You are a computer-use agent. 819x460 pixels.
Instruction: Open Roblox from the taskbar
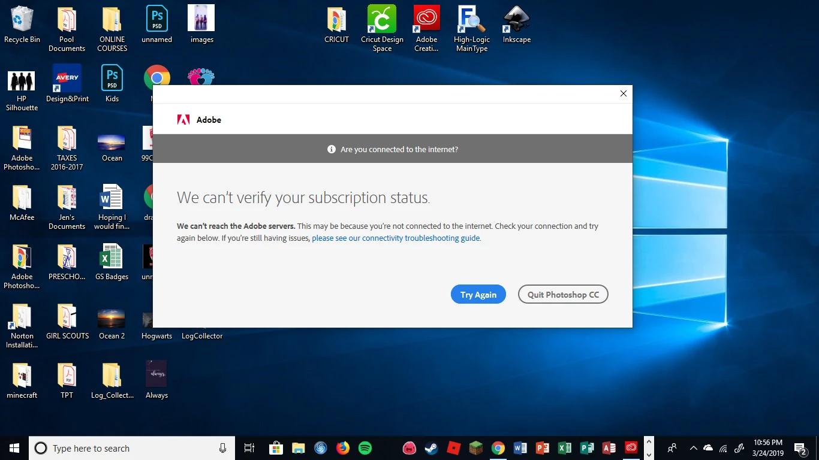coord(453,448)
